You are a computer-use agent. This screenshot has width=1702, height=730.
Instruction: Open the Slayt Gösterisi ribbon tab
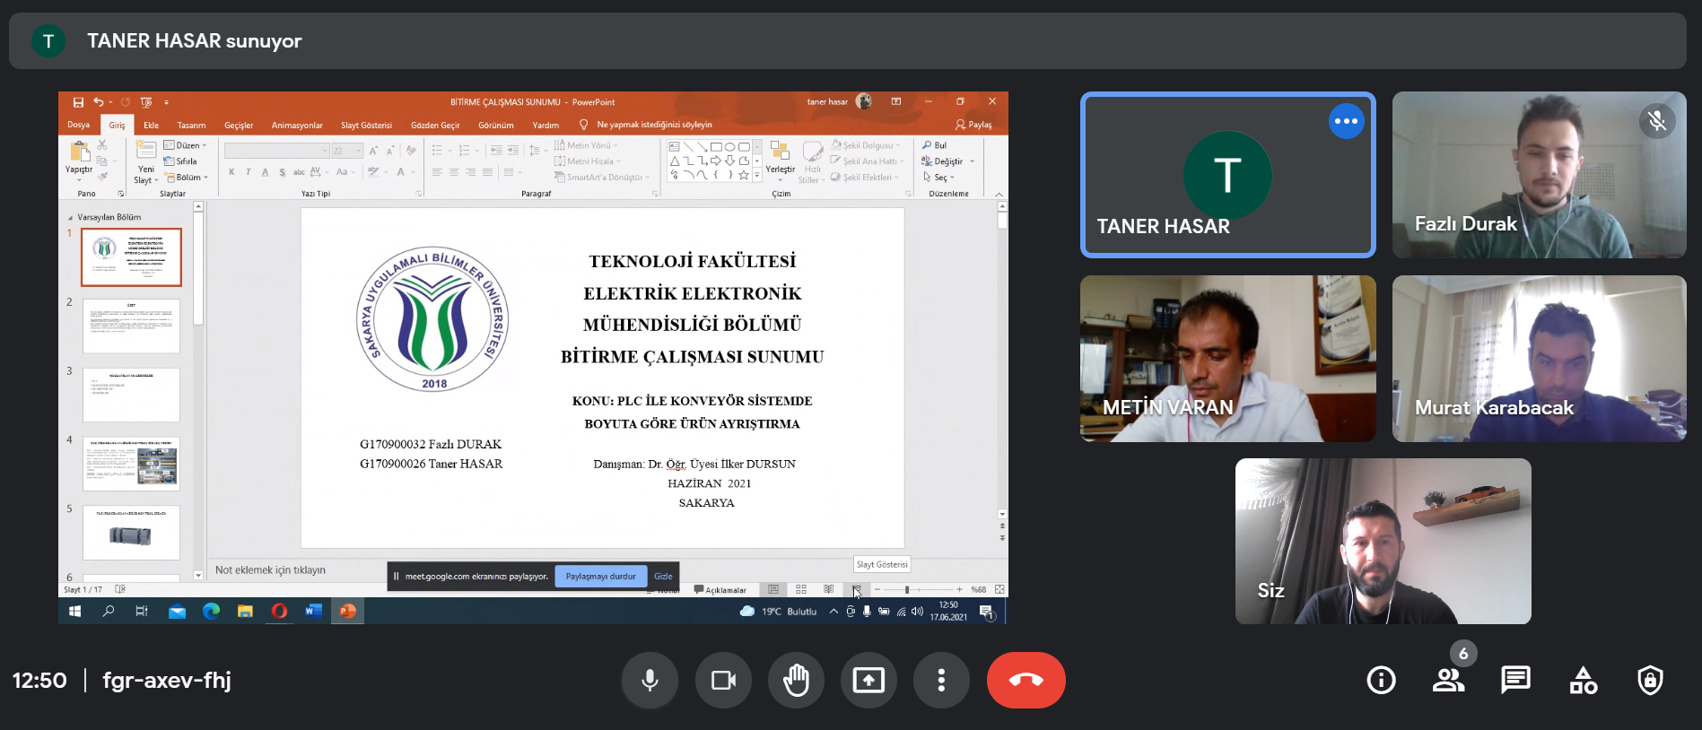(366, 126)
